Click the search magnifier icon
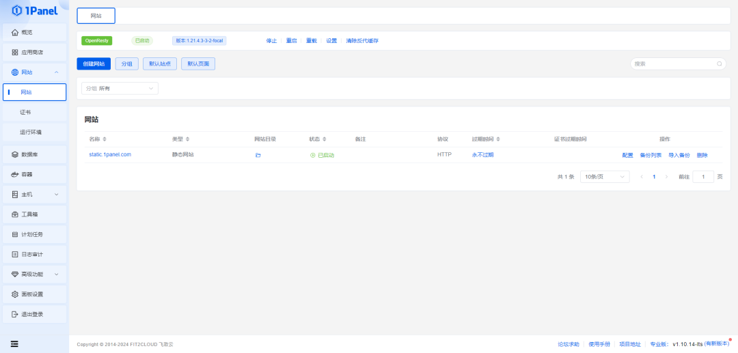 [x=719, y=63]
